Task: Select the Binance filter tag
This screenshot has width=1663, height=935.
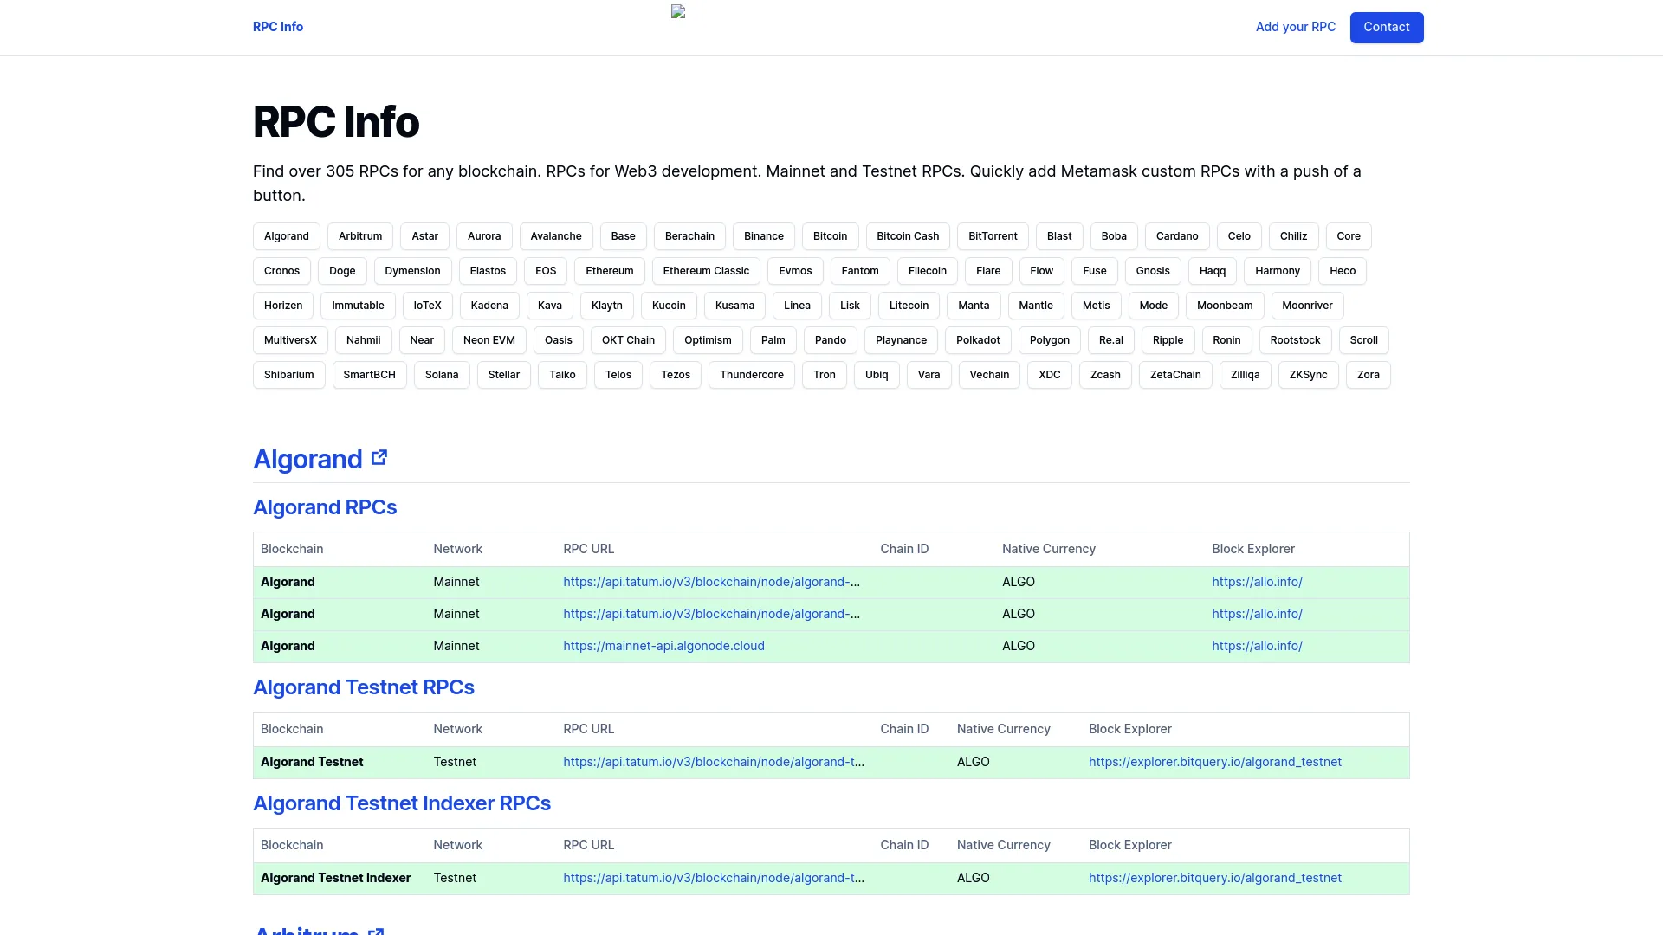Action: pos(763,236)
